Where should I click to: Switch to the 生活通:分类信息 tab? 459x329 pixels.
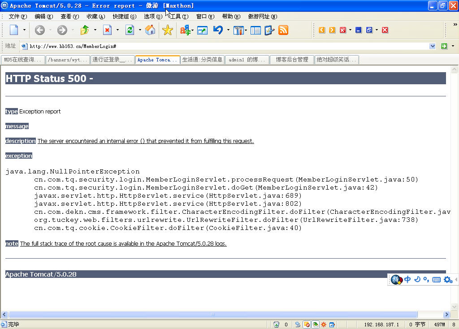pos(202,60)
